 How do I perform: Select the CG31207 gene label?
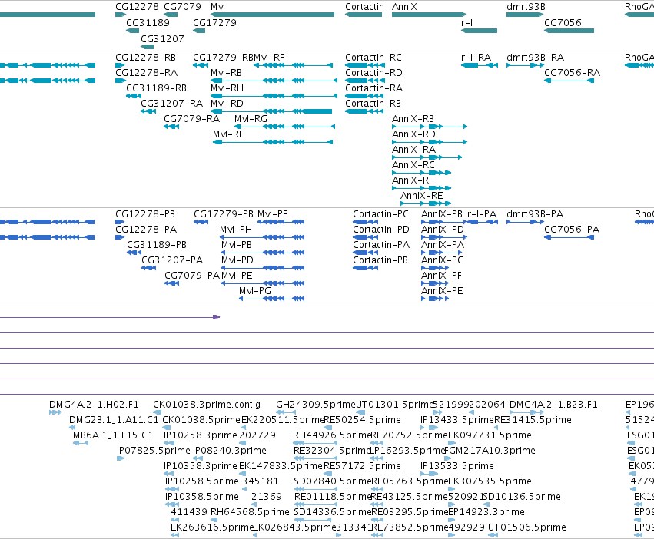[x=162, y=38]
